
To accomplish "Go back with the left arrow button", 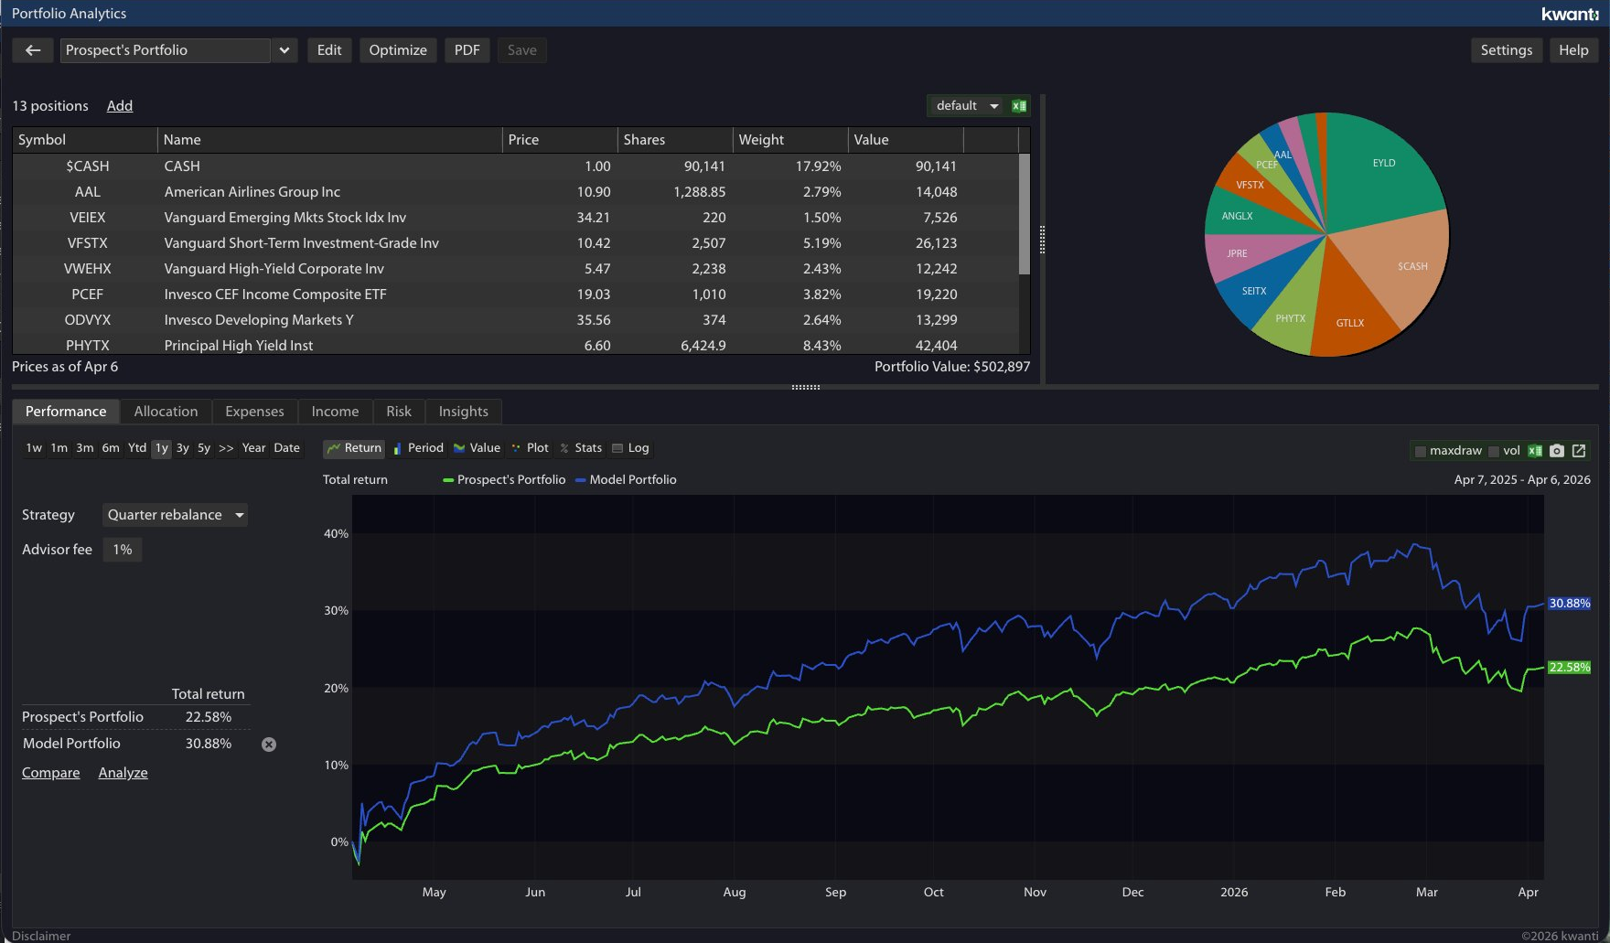I will 33,50.
